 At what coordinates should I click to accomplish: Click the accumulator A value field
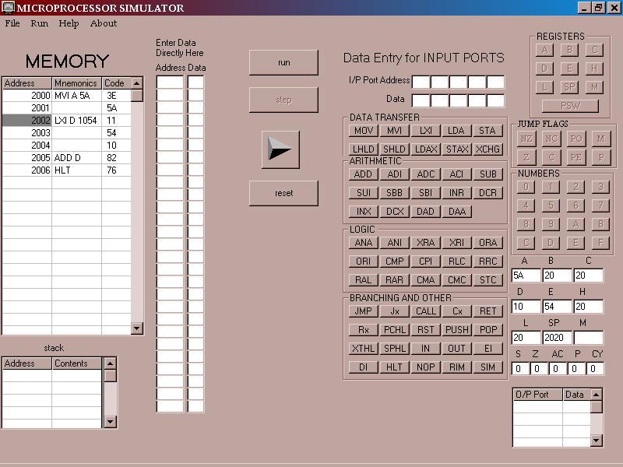pyautogui.click(x=526, y=276)
